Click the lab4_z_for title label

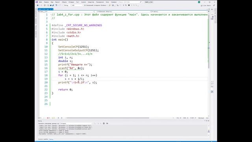[x=149, y=2]
